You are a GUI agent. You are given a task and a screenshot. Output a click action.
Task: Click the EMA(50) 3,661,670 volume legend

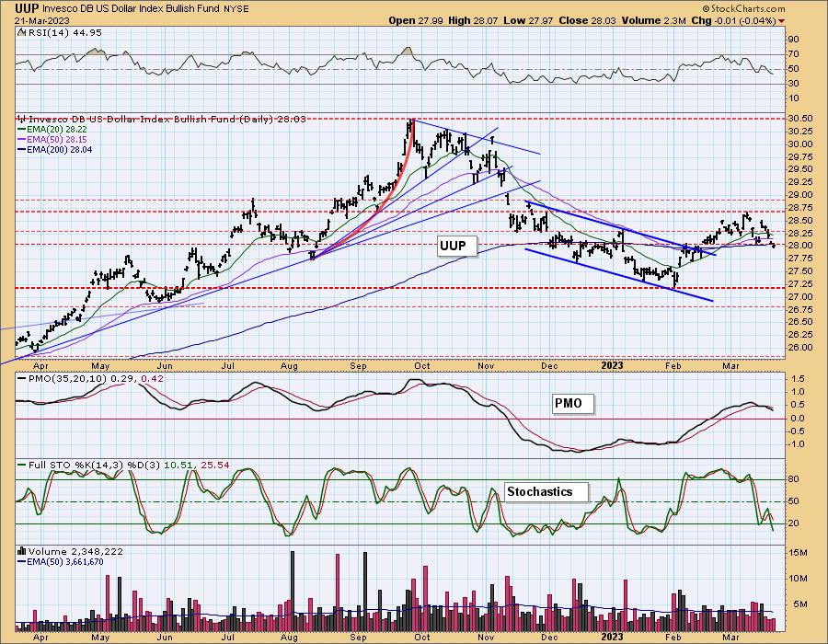pos(65,561)
